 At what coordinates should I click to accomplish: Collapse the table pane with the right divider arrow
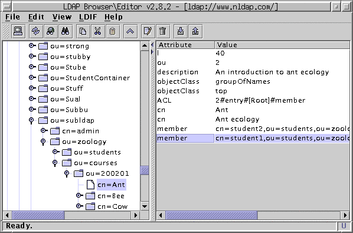[x=152, y=52]
